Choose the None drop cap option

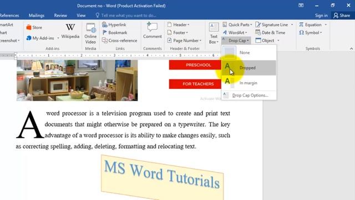pos(249,53)
